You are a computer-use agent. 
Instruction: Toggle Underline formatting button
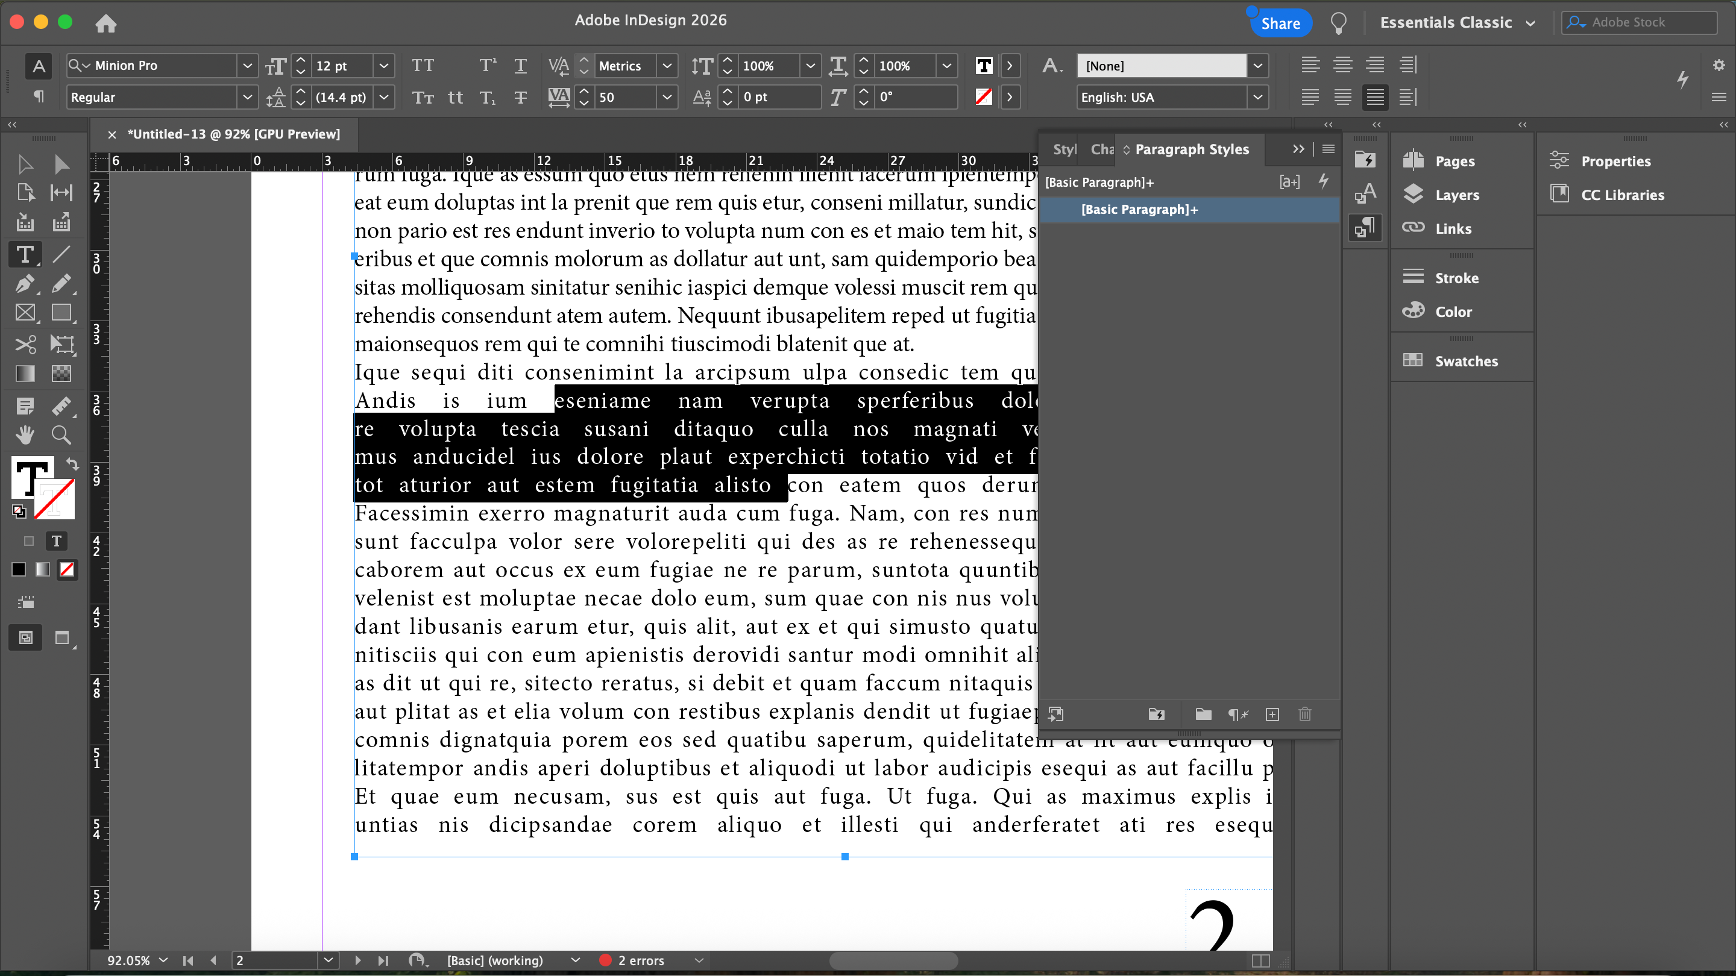pos(520,65)
